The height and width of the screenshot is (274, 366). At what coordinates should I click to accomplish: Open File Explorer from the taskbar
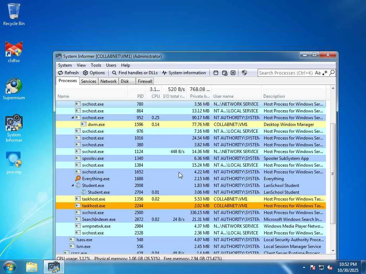tap(32, 267)
